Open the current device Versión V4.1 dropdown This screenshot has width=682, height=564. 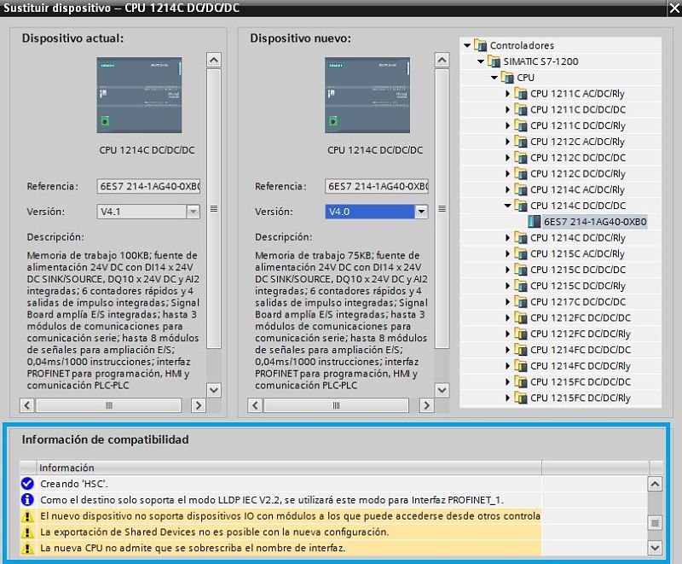[194, 212]
